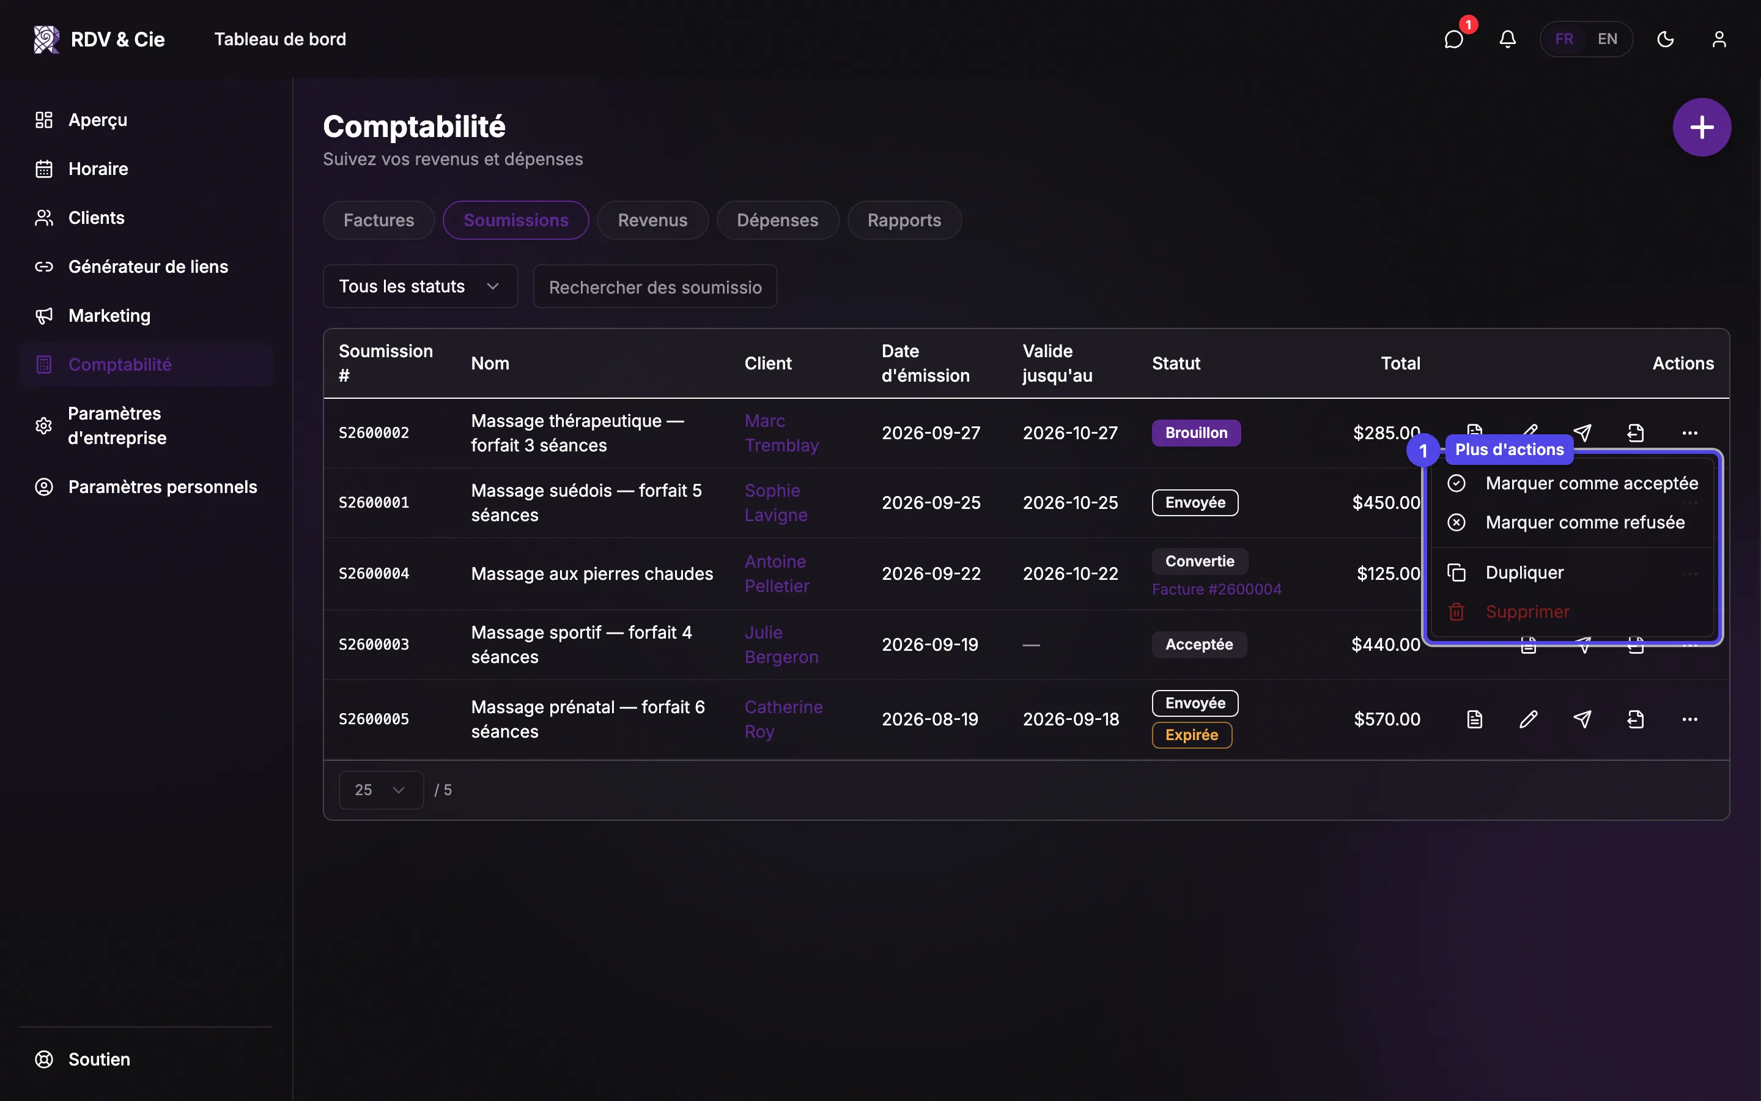Switch to the Dépenses tab
The image size is (1761, 1101).
[777, 220]
